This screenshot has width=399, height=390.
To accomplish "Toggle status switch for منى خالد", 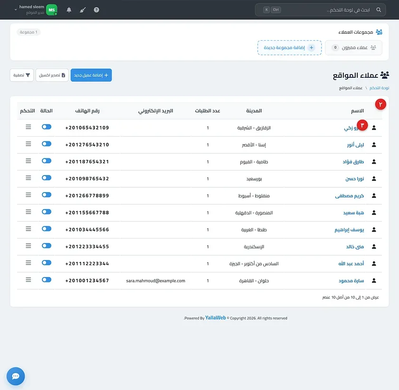I will (x=47, y=246).
